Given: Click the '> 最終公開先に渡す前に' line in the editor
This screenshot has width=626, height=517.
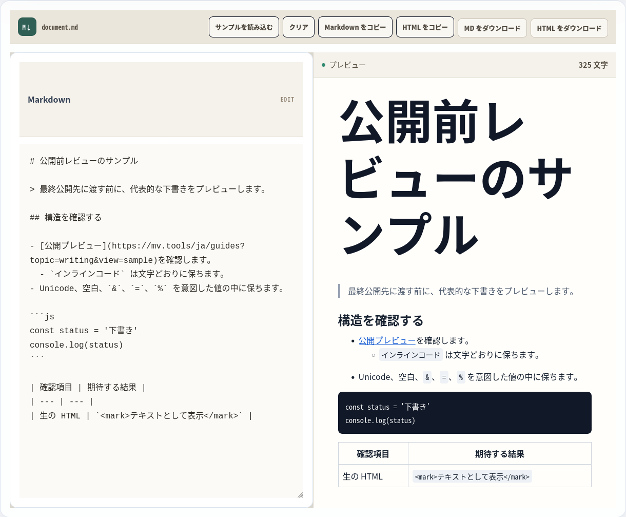Looking at the screenshot, I should (149, 189).
